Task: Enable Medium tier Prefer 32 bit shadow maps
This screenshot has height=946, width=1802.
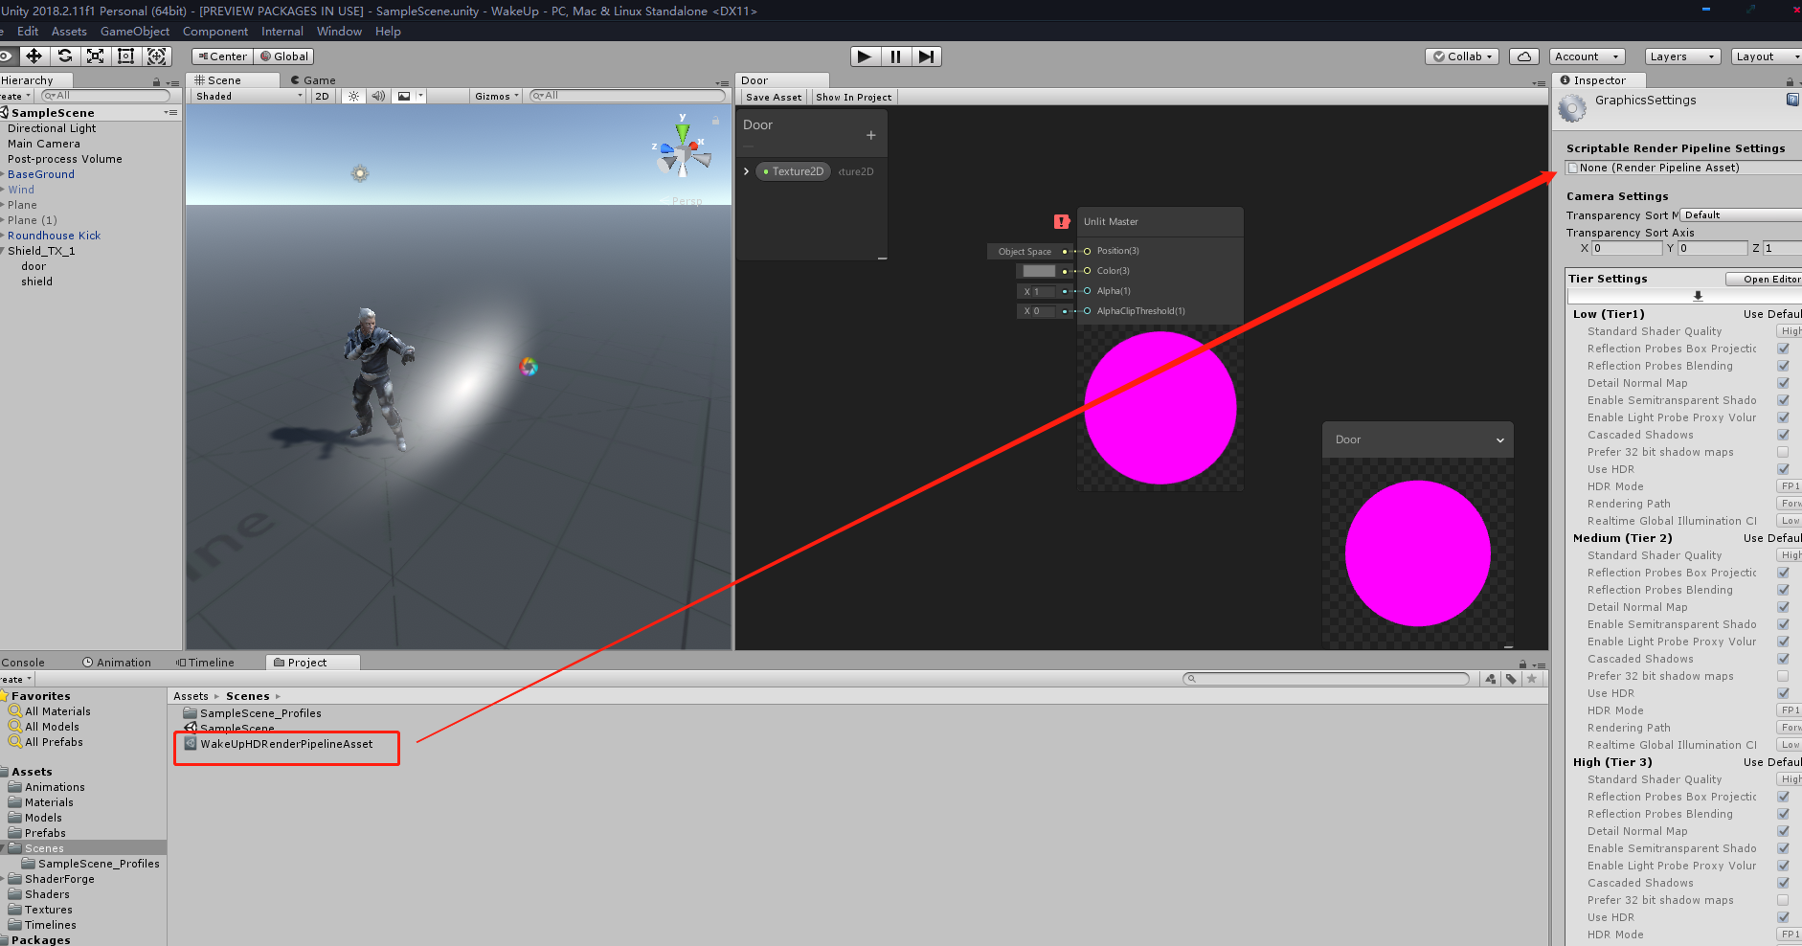Action: coord(1784,676)
